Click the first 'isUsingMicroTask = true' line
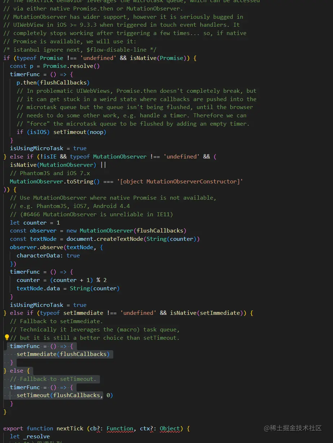Image resolution: width=333 pixels, height=443 pixels. 48,148
